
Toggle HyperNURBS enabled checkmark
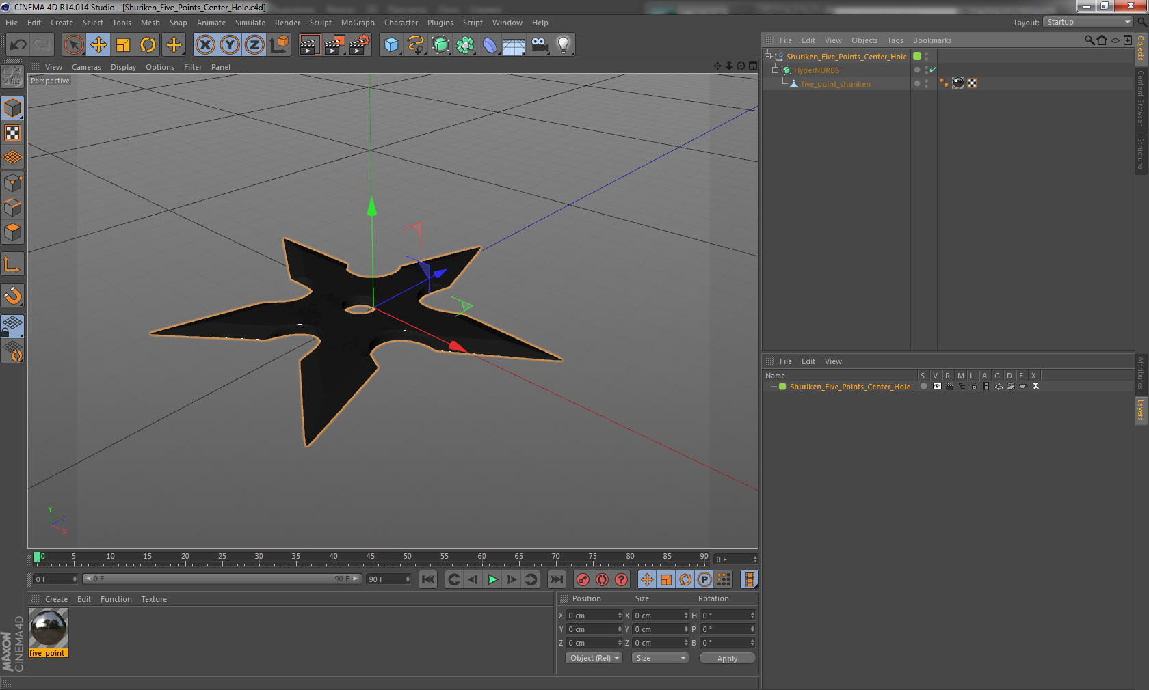(x=933, y=70)
